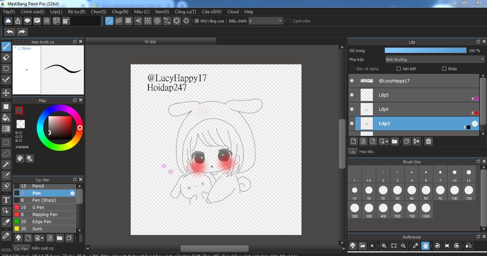Hide the Lớp5 layer
This screenshot has width=487, height=256.
pyautogui.click(x=352, y=95)
